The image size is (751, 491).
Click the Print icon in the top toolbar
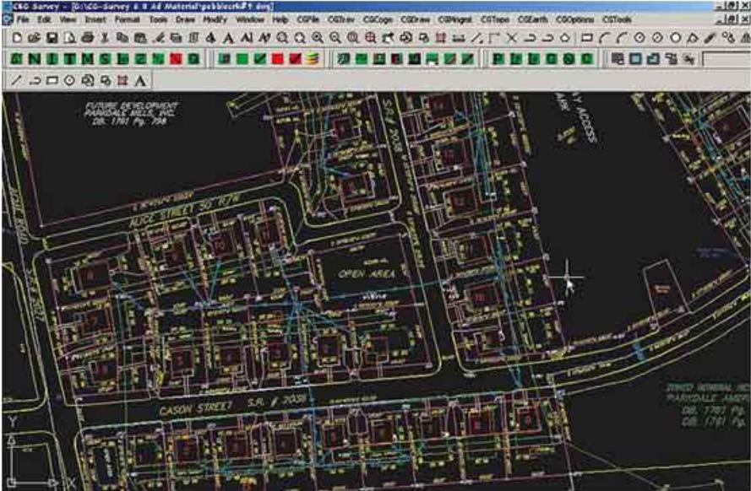click(x=88, y=38)
